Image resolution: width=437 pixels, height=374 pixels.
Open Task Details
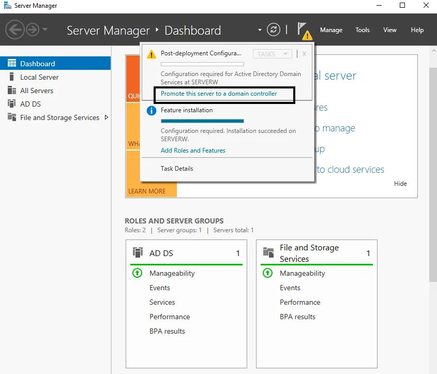177,169
